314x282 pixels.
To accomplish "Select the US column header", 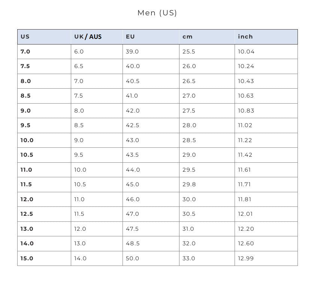I will point(25,37).
